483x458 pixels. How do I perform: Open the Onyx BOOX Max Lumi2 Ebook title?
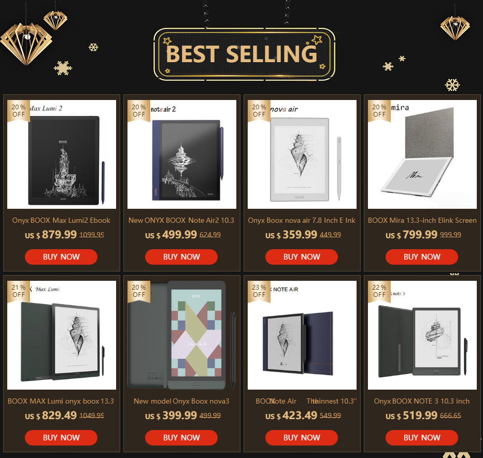click(x=61, y=220)
